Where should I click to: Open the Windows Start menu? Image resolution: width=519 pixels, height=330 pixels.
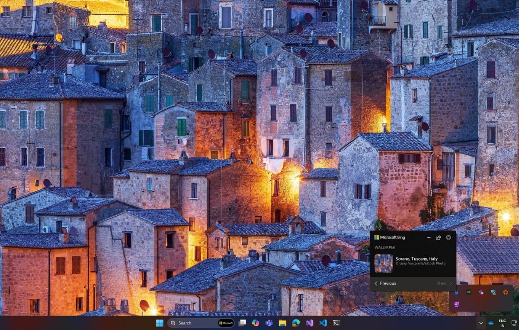160,323
